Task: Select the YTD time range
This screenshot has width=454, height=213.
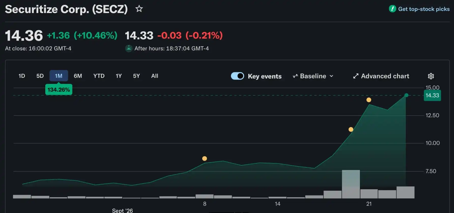Action: click(99, 76)
